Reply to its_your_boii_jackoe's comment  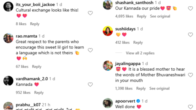click(x=35, y=24)
